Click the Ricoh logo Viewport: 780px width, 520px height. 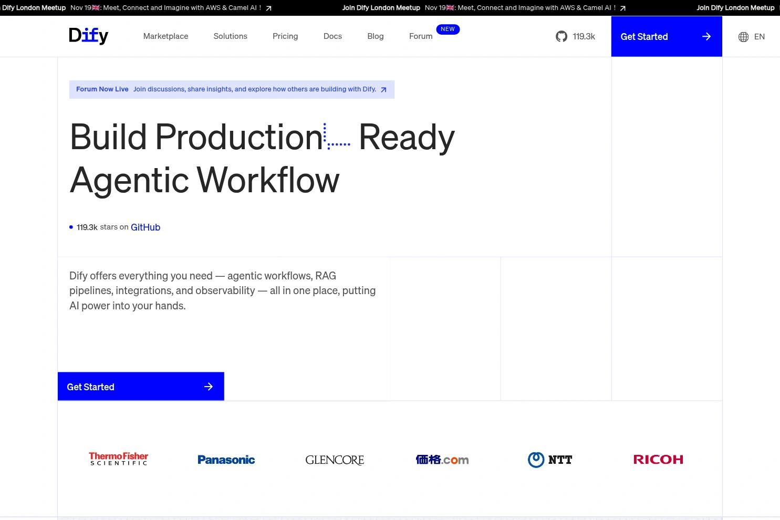click(x=658, y=460)
